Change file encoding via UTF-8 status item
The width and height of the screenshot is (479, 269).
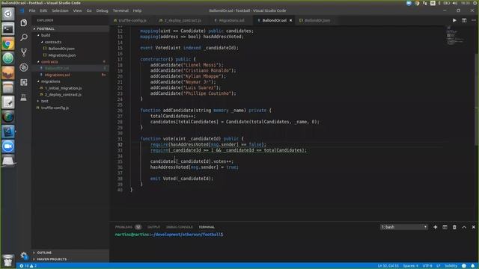(x=427, y=266)
